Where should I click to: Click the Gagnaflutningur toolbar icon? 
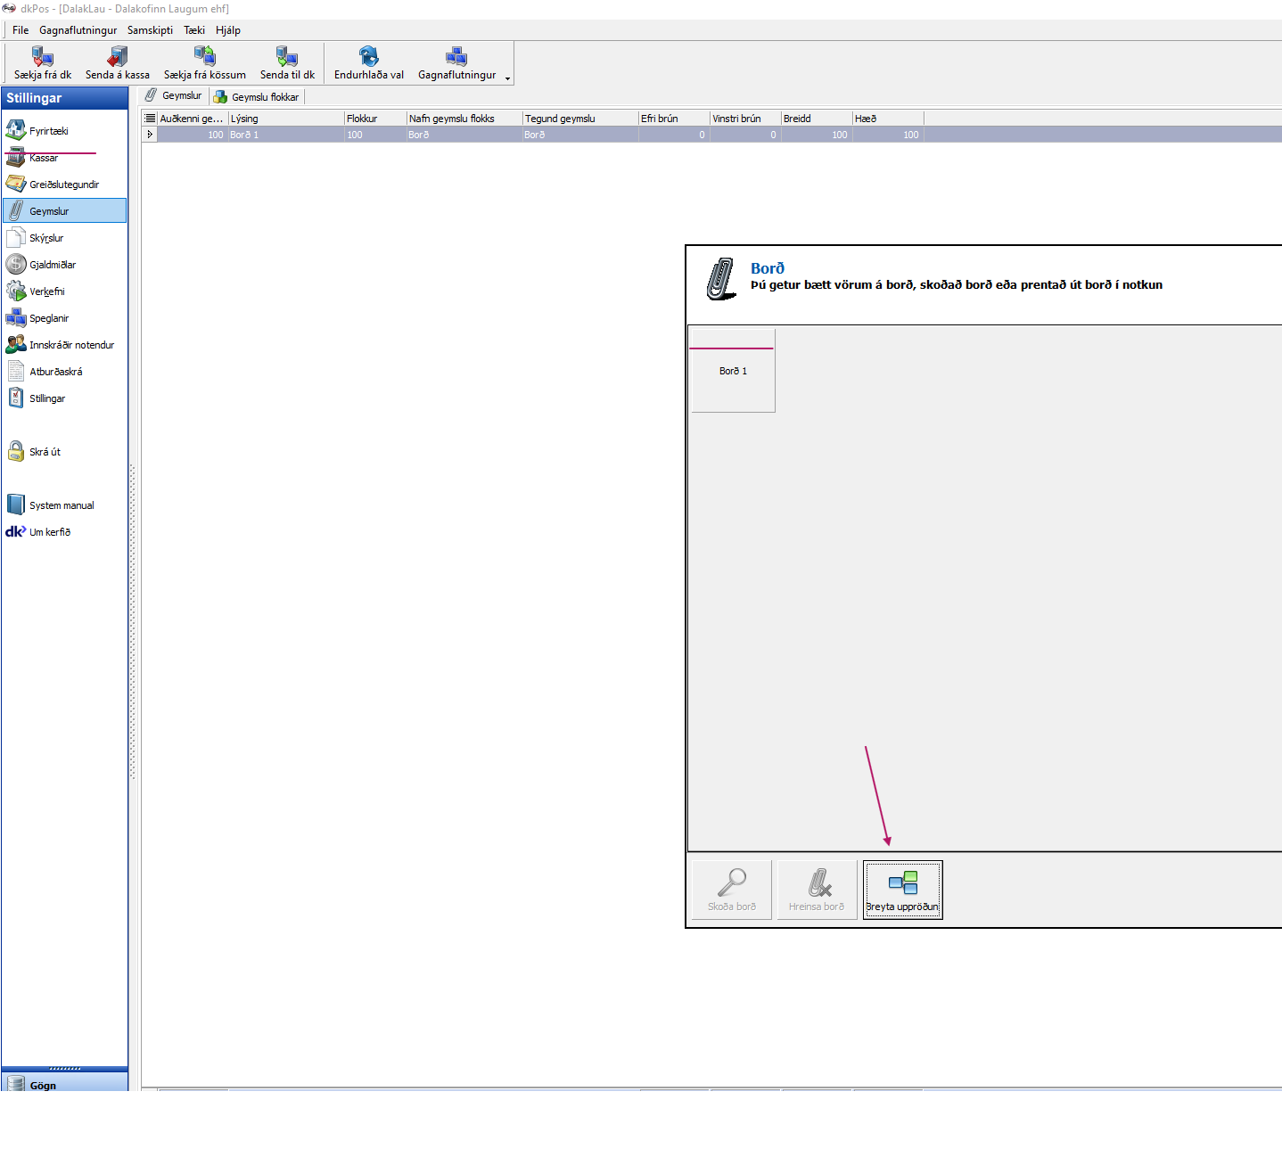[456, 58]
